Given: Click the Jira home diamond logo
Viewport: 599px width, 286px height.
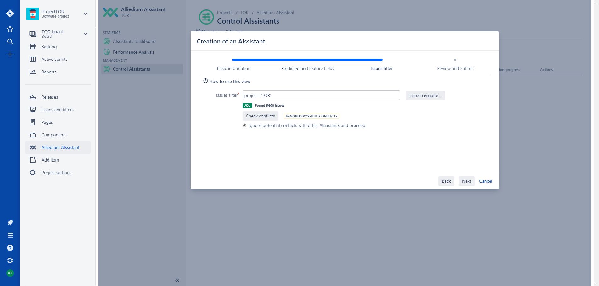Looking at the screenshot, I should pos(10,14).
